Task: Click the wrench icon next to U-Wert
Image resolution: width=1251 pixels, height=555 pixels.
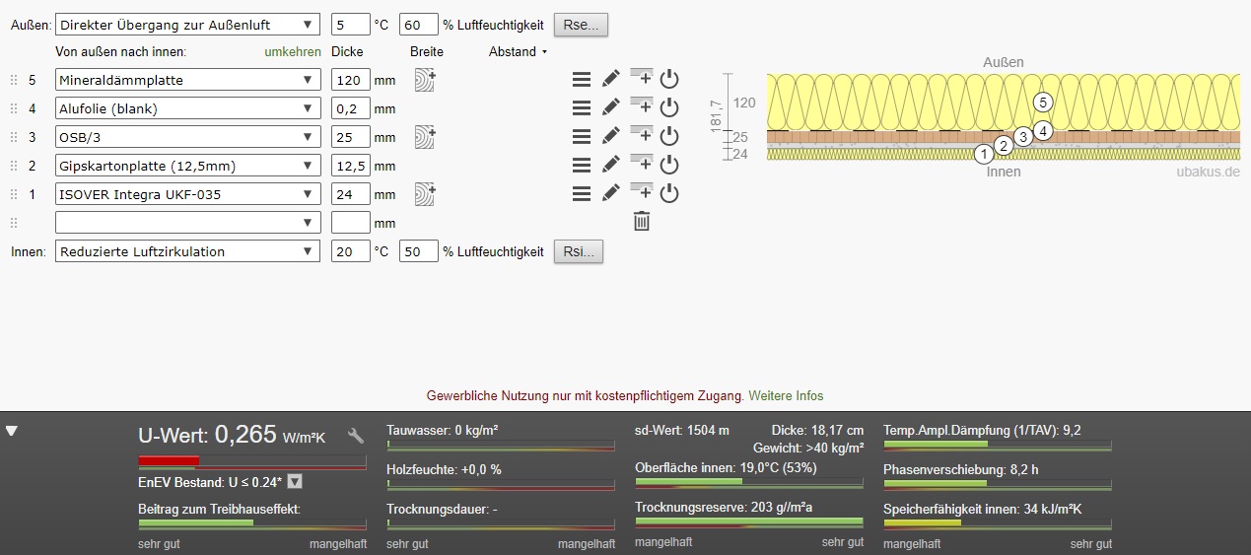Action: pos(357,435)
